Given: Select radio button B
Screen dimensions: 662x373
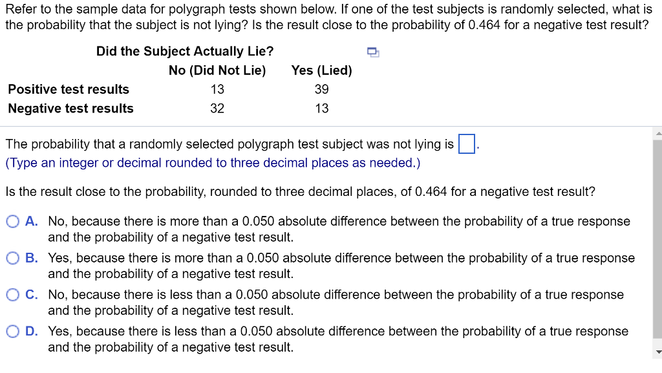Looking at the screenshot, I should tap(13, 258).
